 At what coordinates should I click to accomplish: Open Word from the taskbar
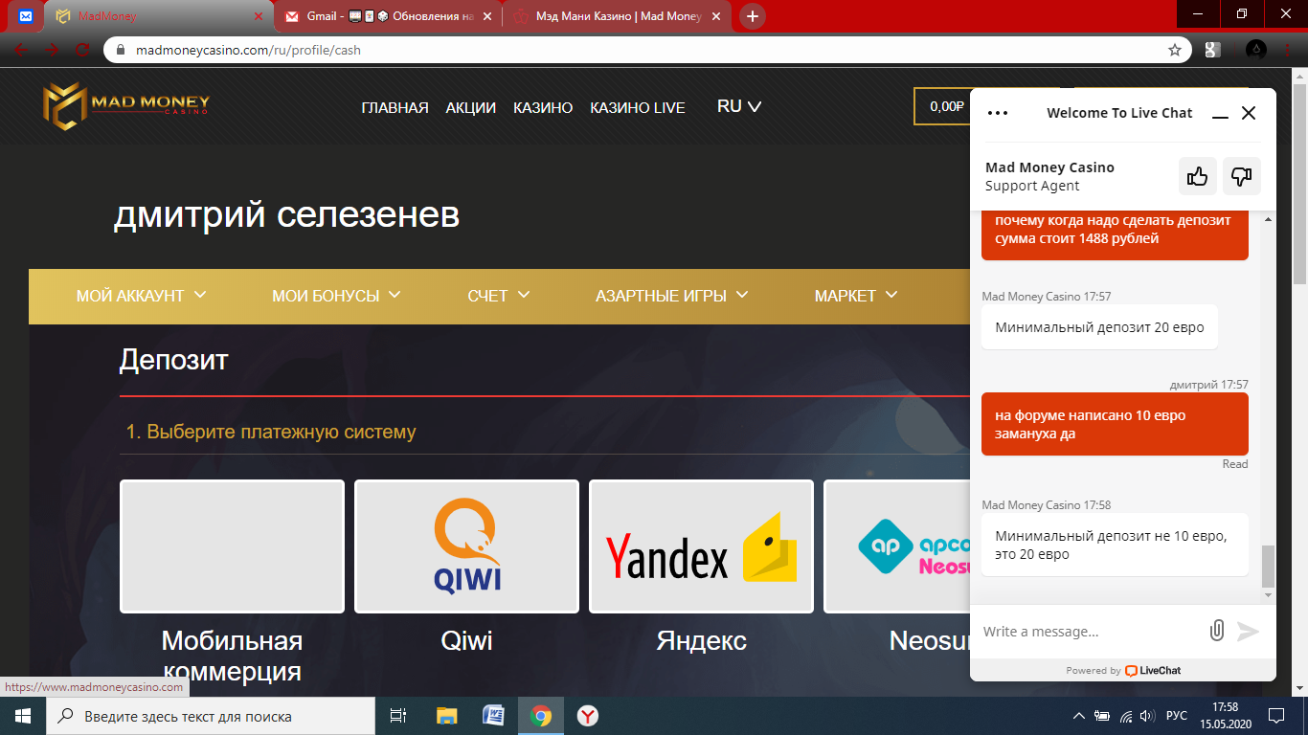point(494,716)
